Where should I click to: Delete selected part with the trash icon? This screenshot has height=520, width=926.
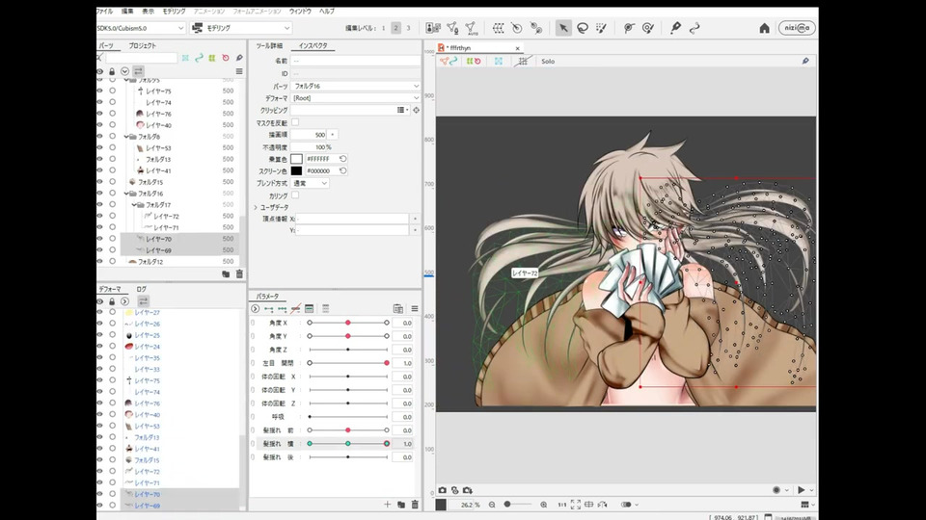(239, 273)
